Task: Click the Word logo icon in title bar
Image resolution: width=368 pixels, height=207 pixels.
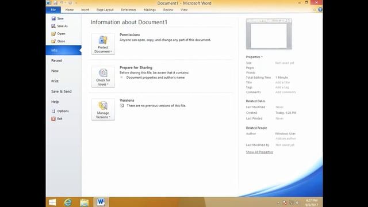Action: pos(48,3)
